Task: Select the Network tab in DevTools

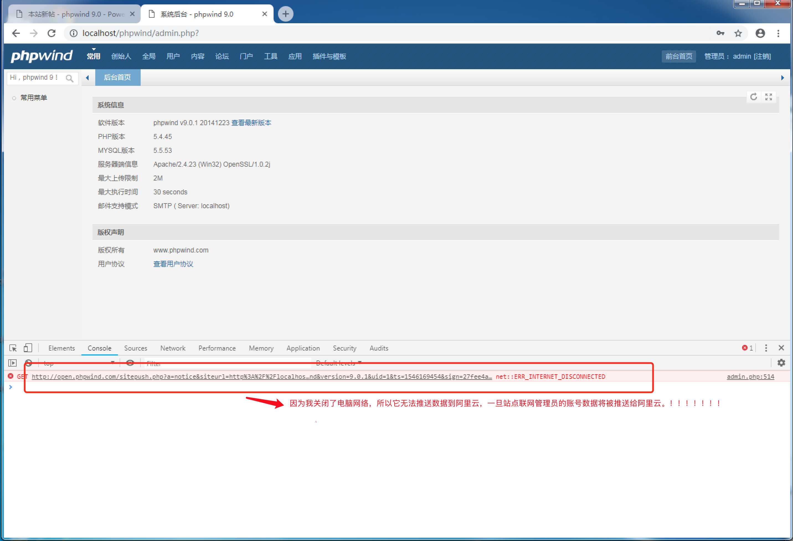Action: point(173,348)
